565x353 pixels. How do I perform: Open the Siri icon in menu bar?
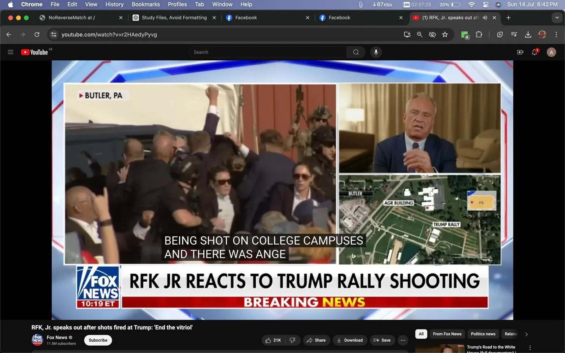click(498, 4)
